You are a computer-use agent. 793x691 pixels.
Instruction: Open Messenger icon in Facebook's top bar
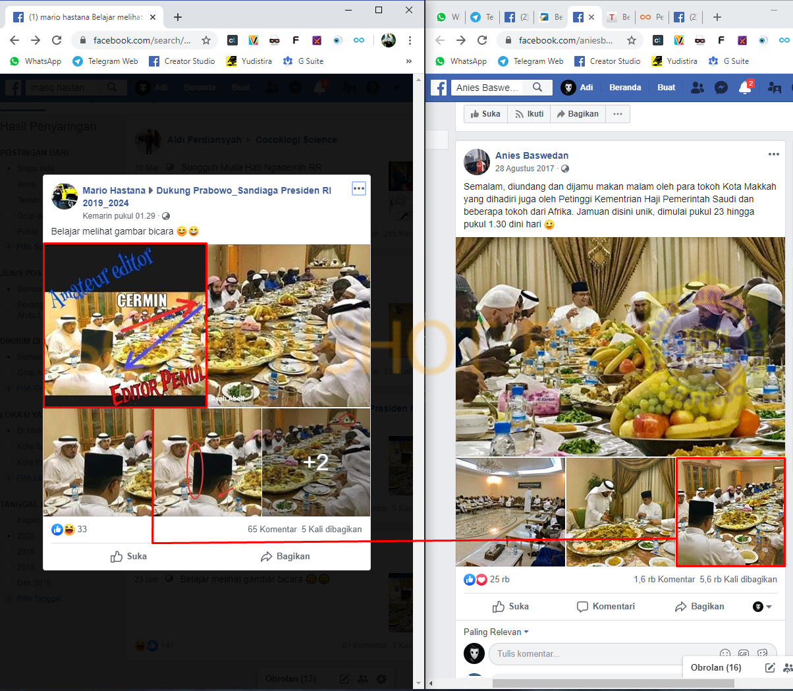(x=721, y=87)
